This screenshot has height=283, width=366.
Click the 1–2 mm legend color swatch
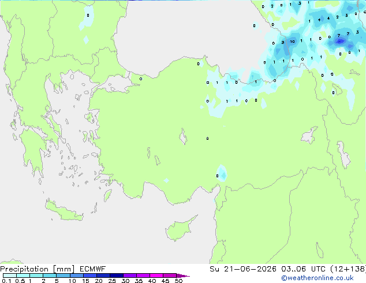click(36, 275)
